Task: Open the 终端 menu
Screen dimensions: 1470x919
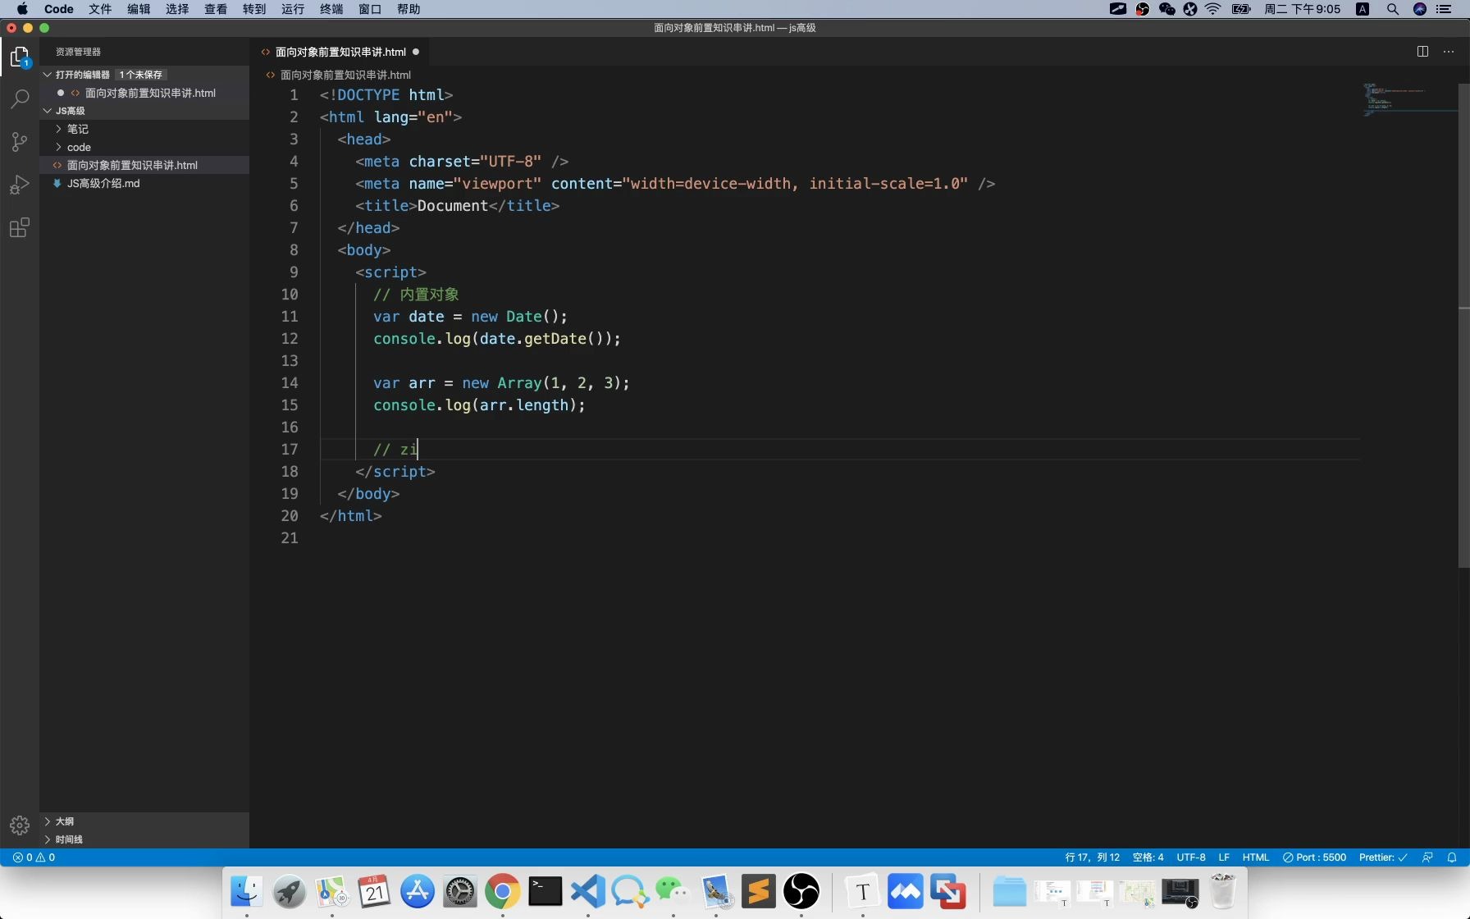Action: tap(331, 9)
